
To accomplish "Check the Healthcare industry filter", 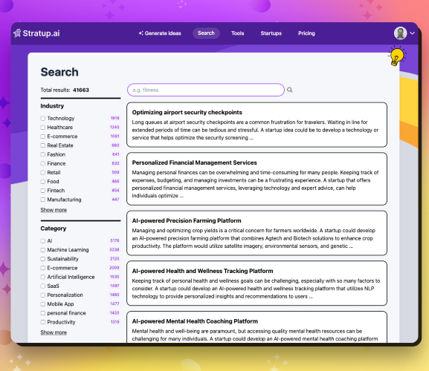I will 43,127.
